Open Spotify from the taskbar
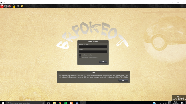The width and height of the screenshot is (186, 104). click(66, 103)
